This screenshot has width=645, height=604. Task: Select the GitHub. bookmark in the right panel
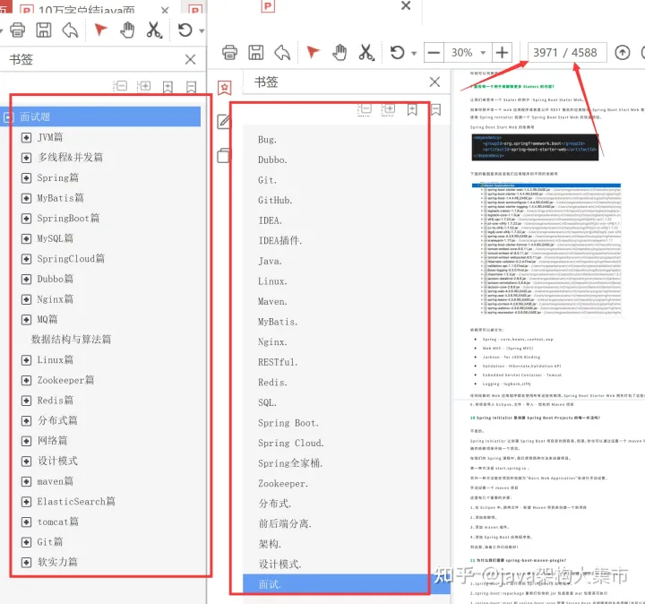click(x=275, y=201)
